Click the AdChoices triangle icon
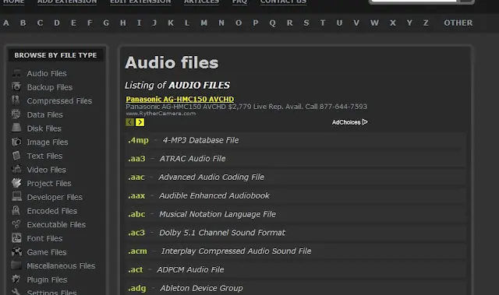499x295 pixels. 365,122
